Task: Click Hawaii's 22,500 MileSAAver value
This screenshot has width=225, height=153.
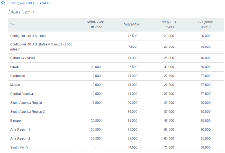Action: tap(132, 67)
